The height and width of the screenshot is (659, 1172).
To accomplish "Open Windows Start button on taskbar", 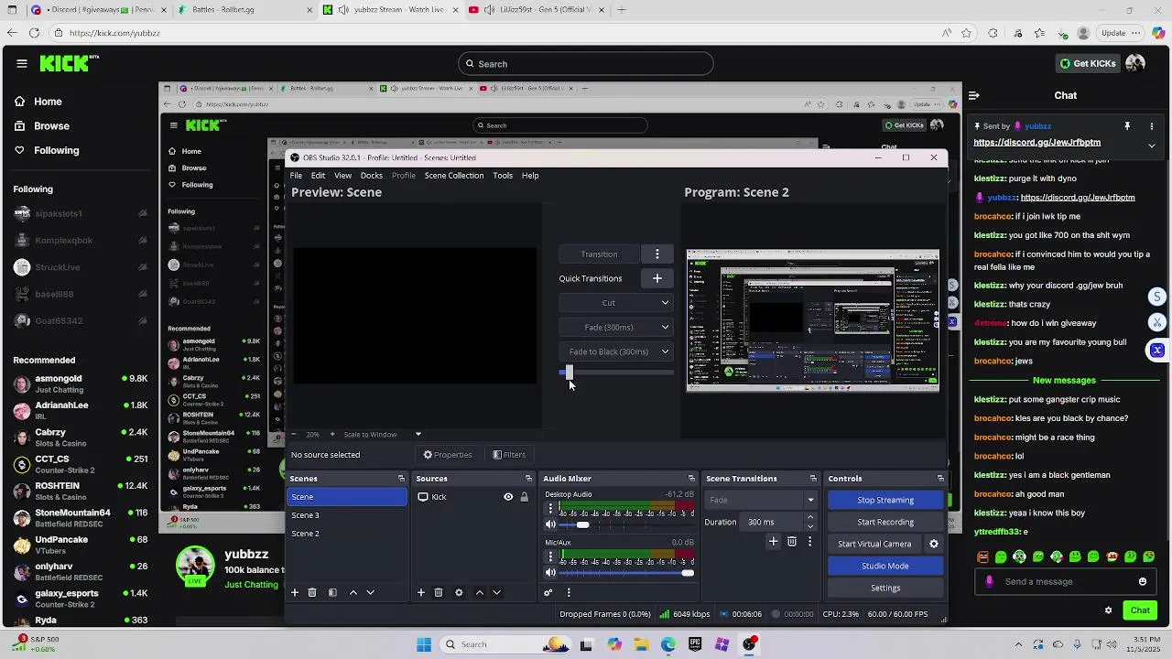I will (424, 644).
